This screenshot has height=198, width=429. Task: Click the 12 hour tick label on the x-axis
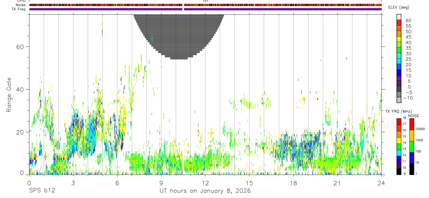(x=205, y=183)
